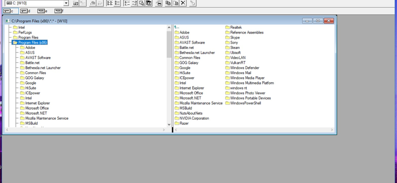
Task: Click the Razer folder icon in file list
Action: pyautogui.click(x=177, y=123)
